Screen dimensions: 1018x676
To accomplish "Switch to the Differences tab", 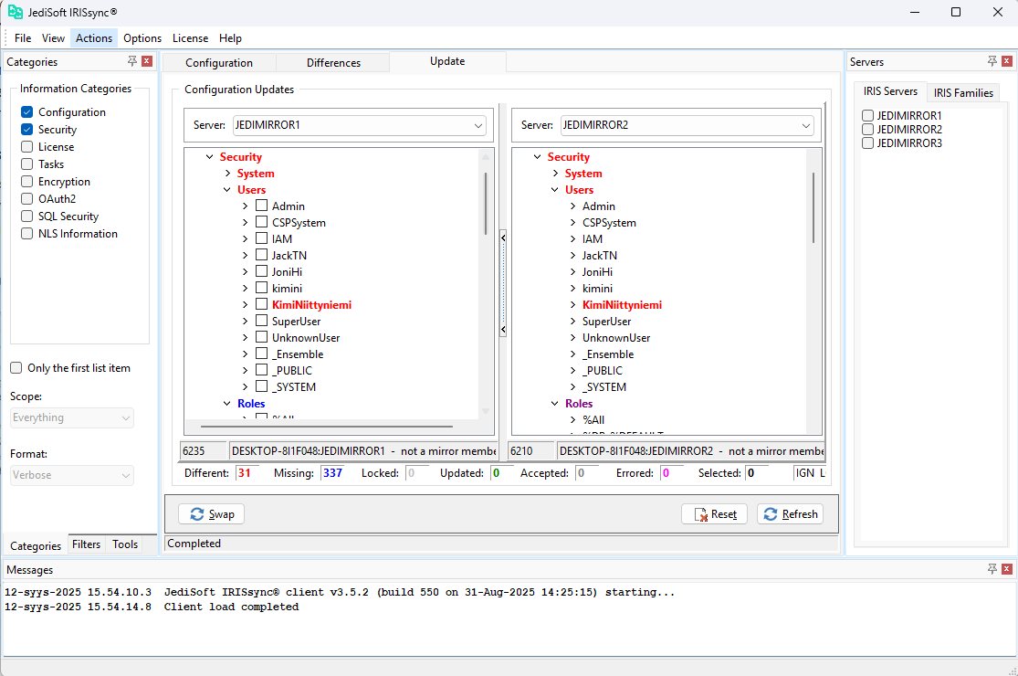I will 334,63.
